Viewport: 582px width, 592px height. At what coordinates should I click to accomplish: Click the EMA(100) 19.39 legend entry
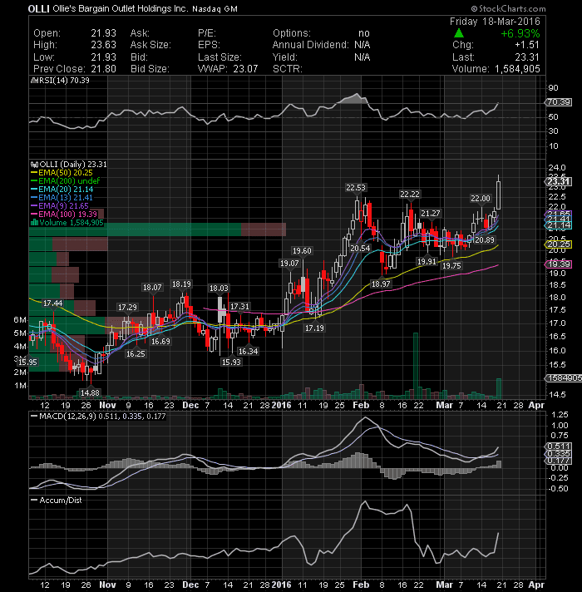[64, 215]
